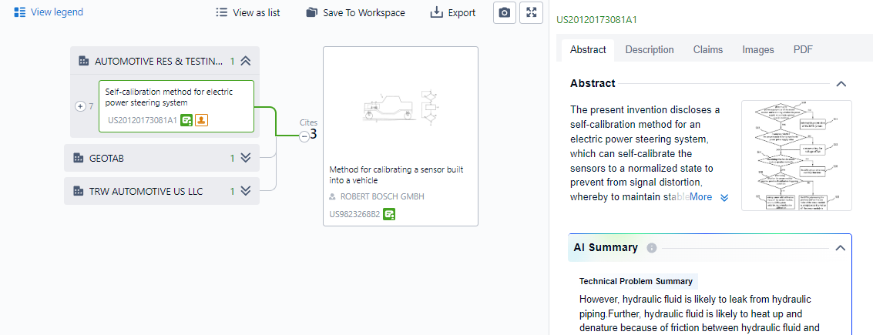
Task: Click Save To Workspace button
Action: [355, 13]
